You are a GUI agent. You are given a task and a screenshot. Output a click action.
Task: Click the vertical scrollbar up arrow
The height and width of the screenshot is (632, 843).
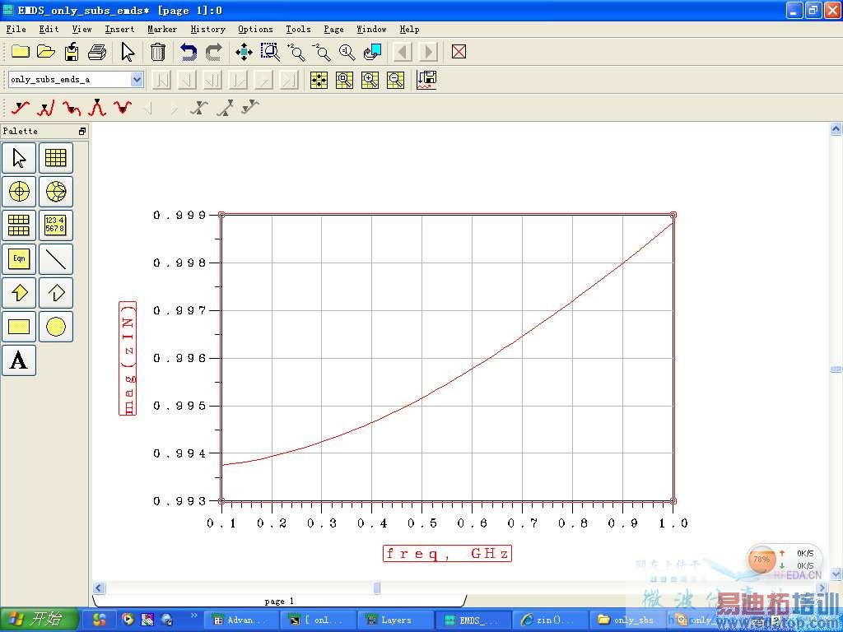click(836, 129)
